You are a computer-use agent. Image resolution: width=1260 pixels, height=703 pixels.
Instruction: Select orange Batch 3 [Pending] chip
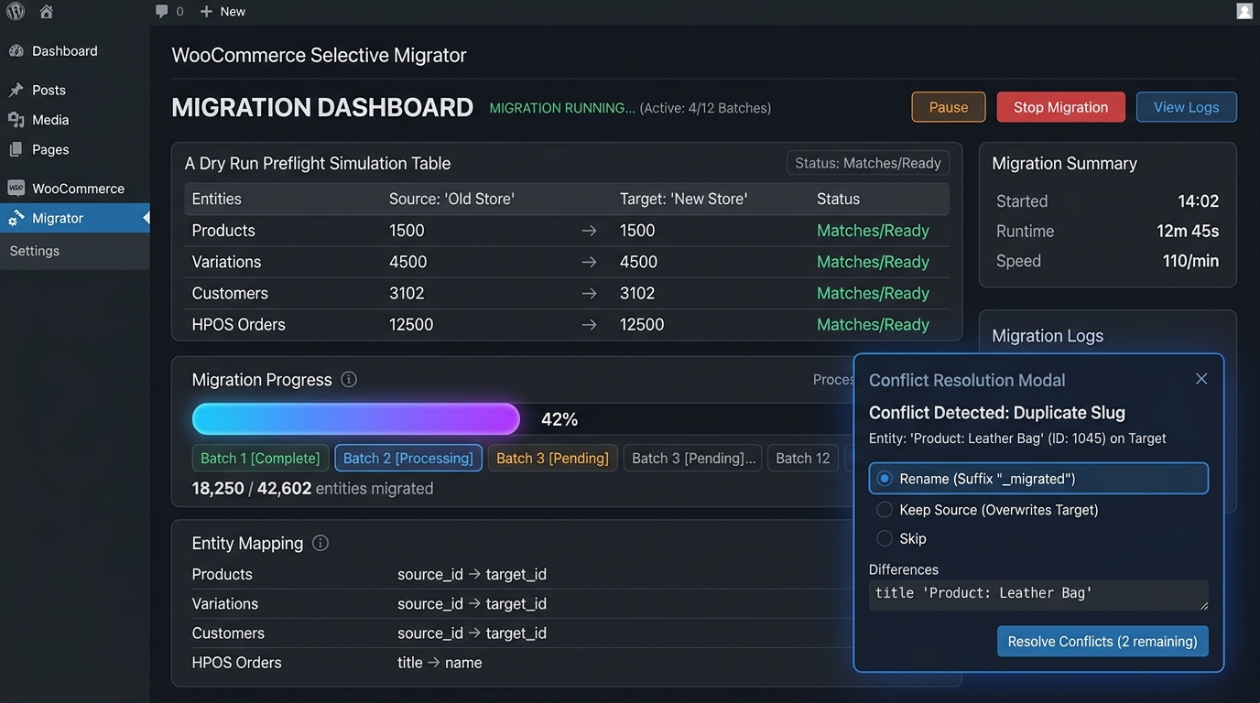552,458
